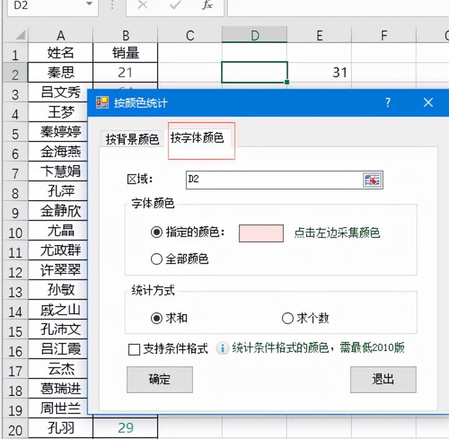Click cell containing 金海燕
The height and width of the screenshot is (439, 449).
(x=58, y=152)
